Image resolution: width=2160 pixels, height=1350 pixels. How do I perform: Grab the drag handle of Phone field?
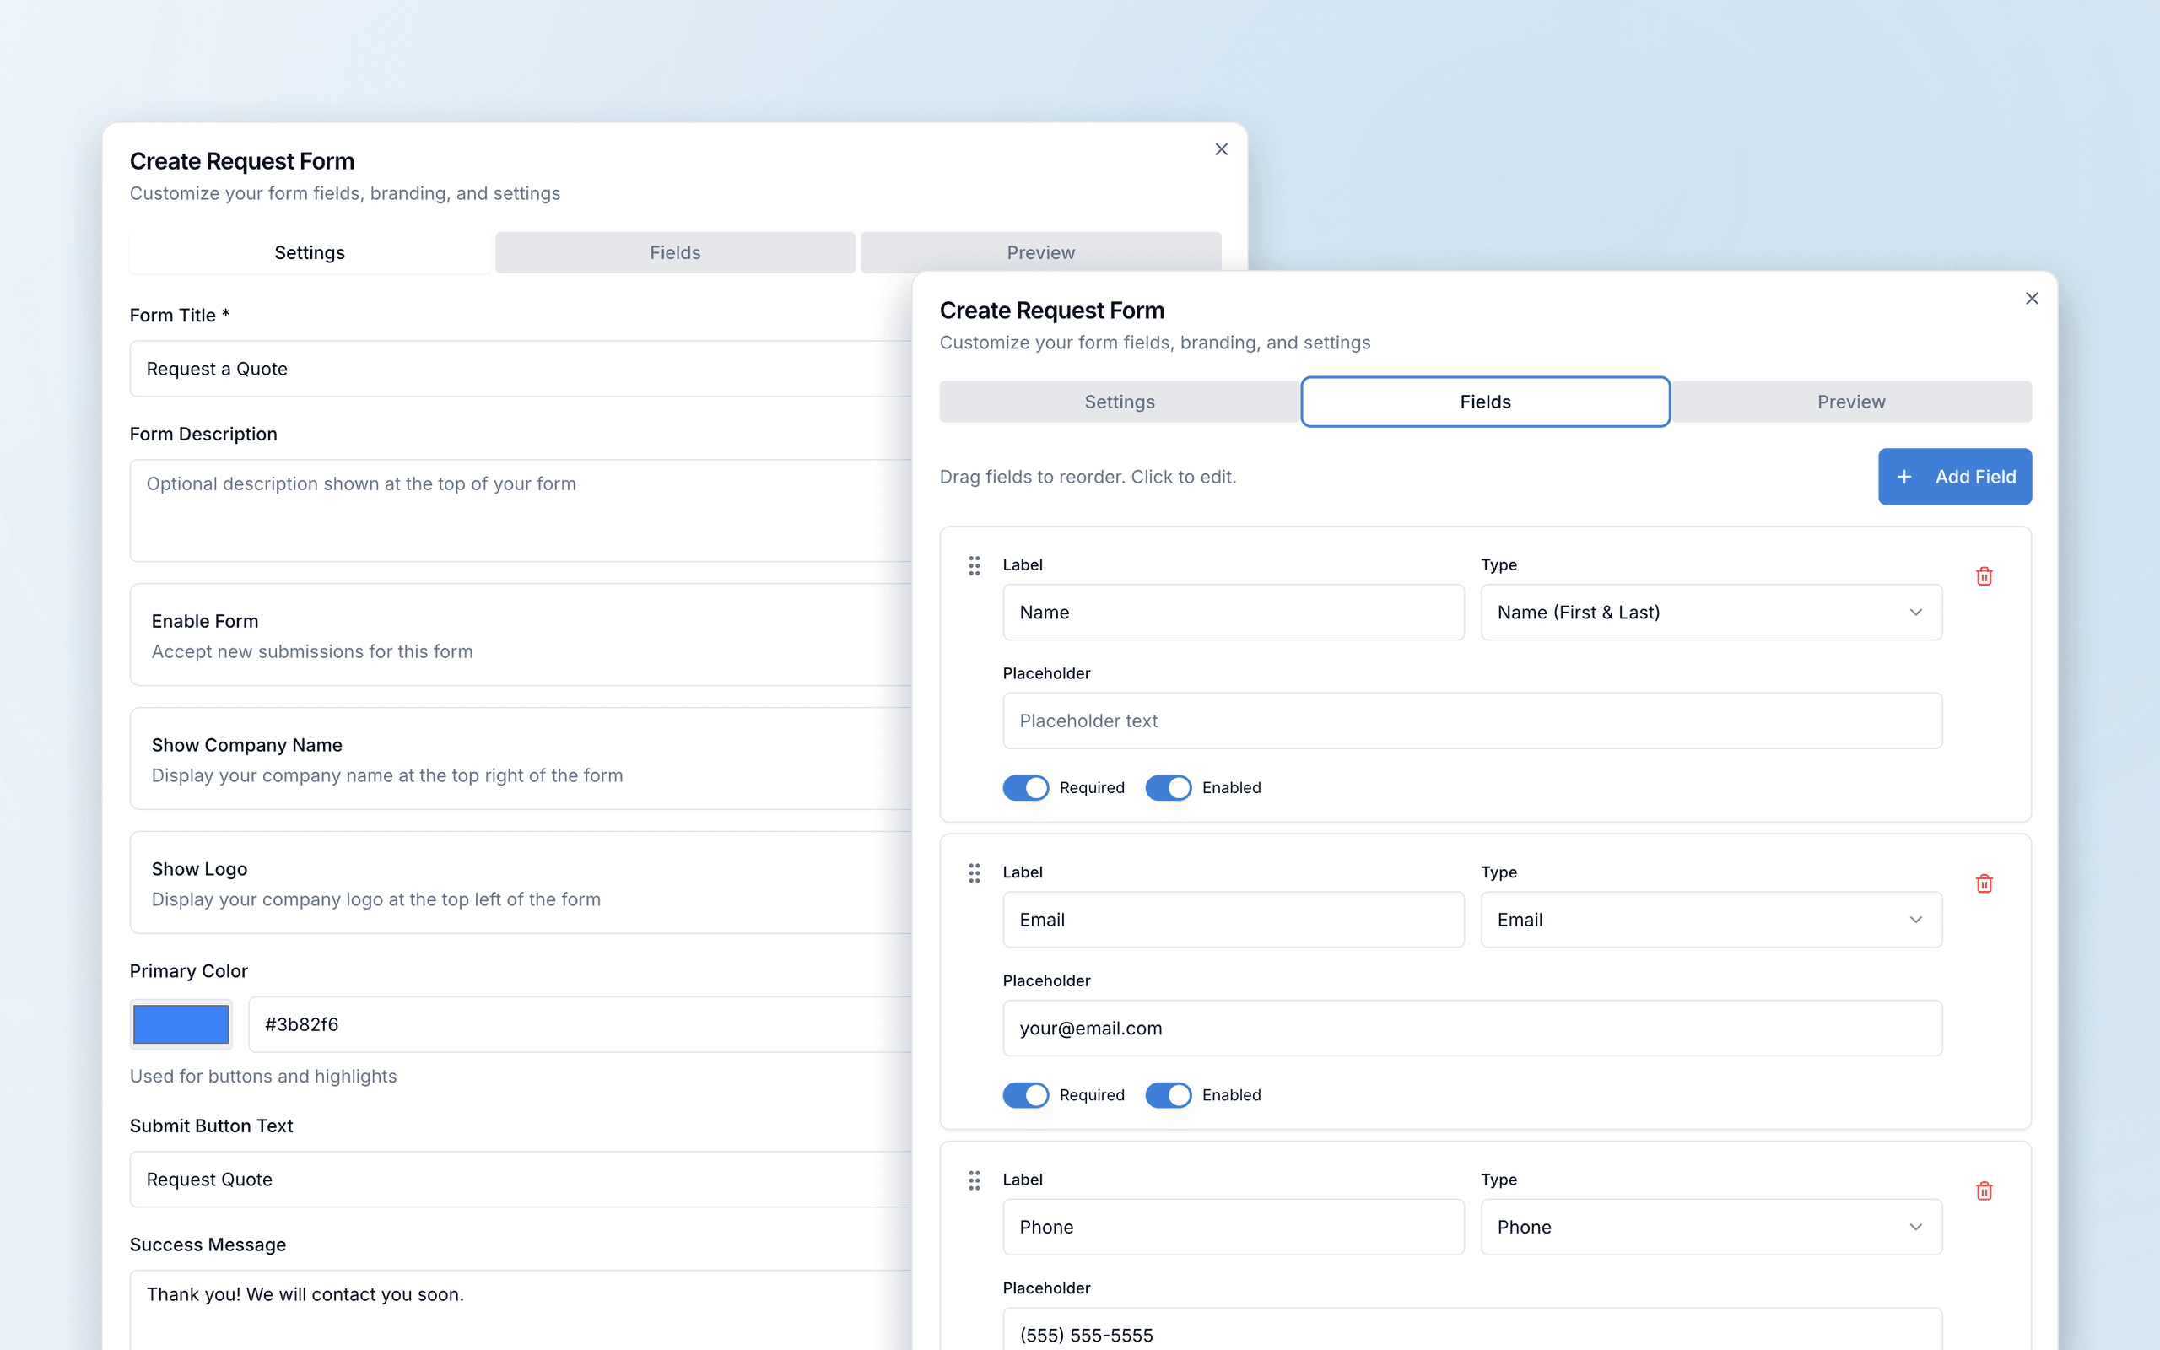pos(974,1180)
